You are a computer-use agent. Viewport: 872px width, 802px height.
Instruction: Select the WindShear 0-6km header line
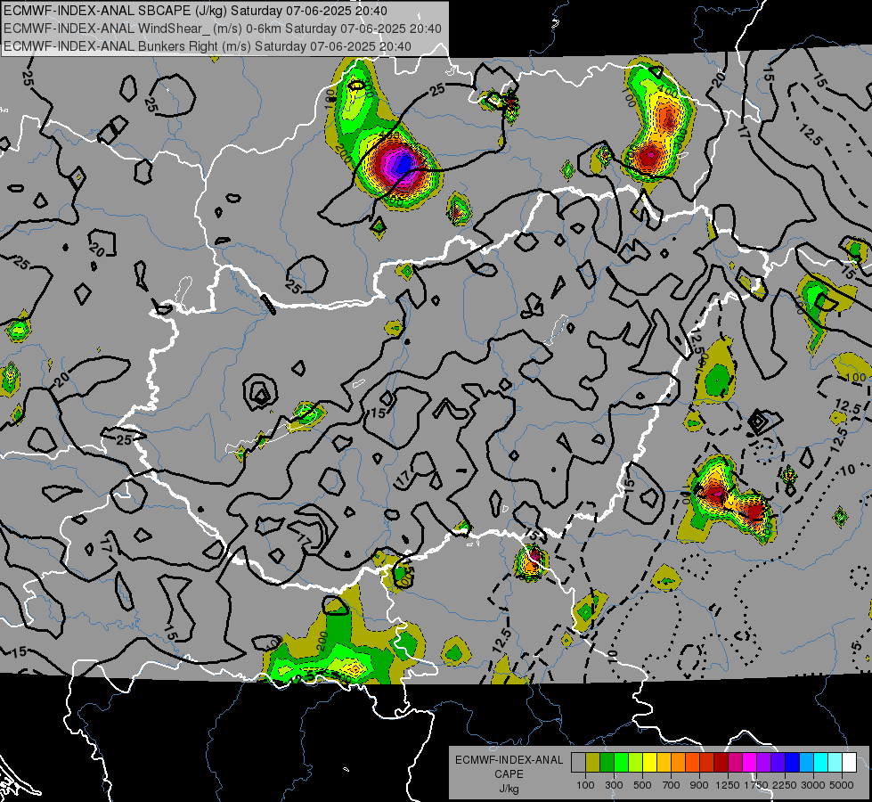[x=223, y=29]
